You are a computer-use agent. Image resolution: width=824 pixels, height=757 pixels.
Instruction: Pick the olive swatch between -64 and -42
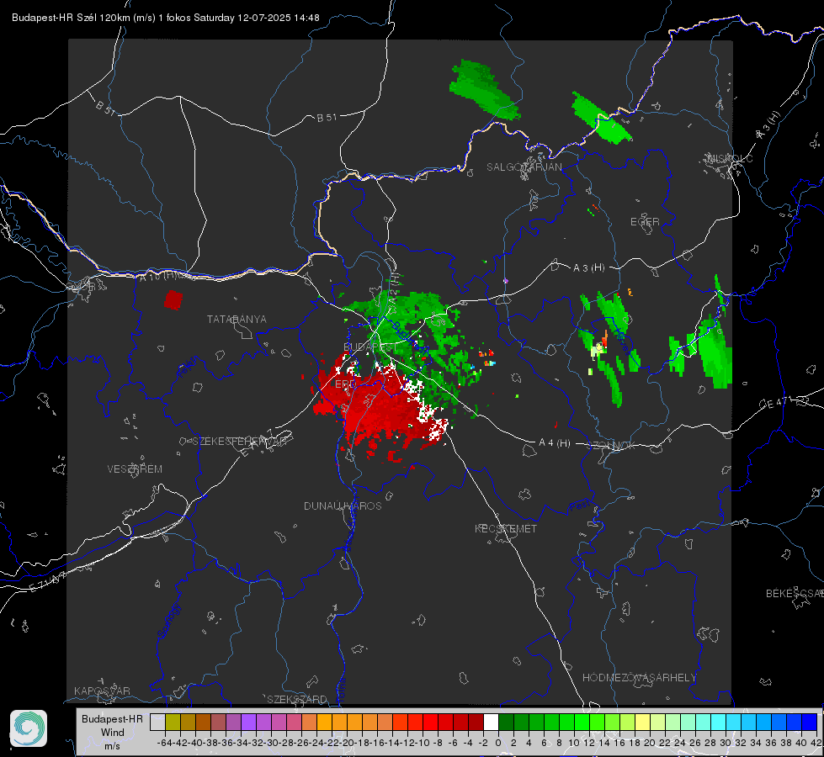[x=173, y=722]
